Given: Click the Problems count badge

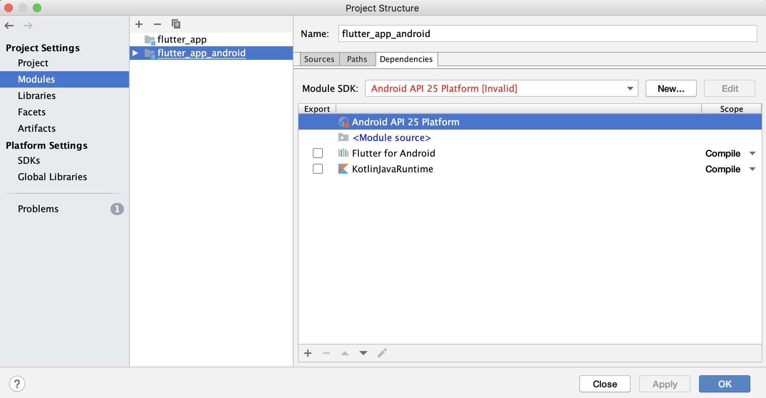Looking at the screenshot, I should pyautogui.click(x=117, y=209).
